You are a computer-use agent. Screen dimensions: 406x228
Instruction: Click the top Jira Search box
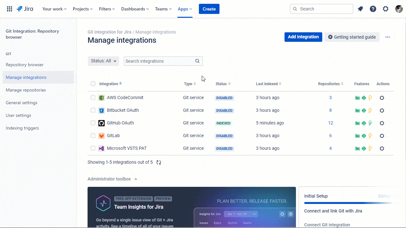[322, 9]
